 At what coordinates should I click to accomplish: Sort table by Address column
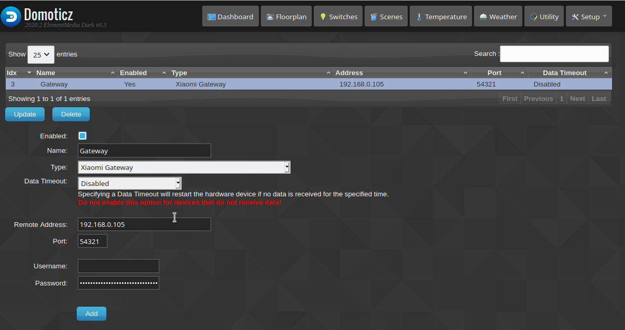coord(401,73)
